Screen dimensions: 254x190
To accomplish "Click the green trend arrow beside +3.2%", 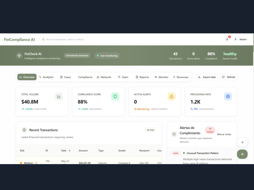I will (79, 109).
